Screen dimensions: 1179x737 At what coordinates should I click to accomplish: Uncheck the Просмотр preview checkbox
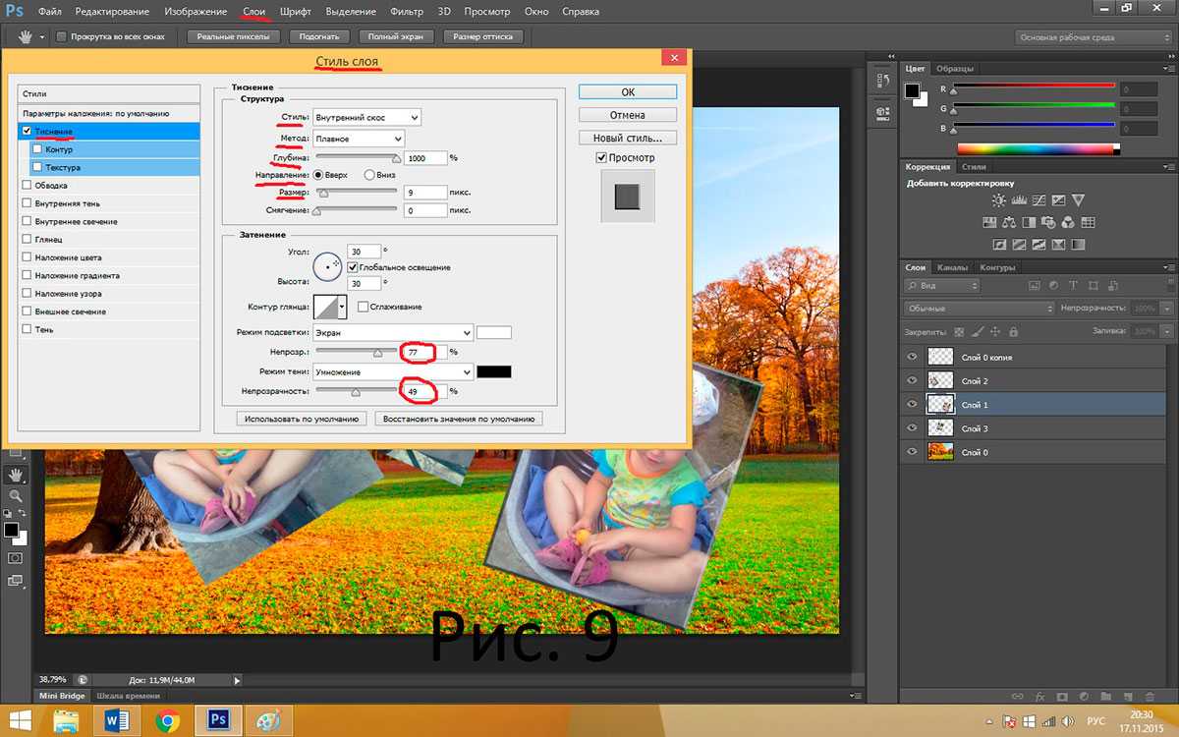click(601, 157)
